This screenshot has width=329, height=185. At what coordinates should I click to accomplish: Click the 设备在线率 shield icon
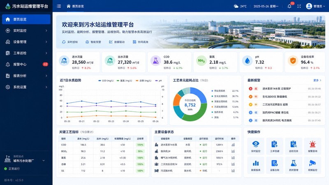pos(293,60)
